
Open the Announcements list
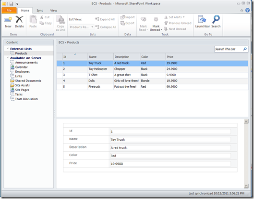point(26,63)
